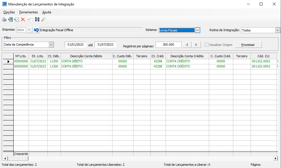281x168 pixels.
Task: Click the Dt. Lcto. column header
Action: coord(38,56)
